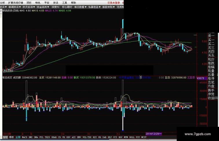Click the left collapse arrow beside chart title
The width and height of the screenshot is (219, 141).
click(1, 11)
